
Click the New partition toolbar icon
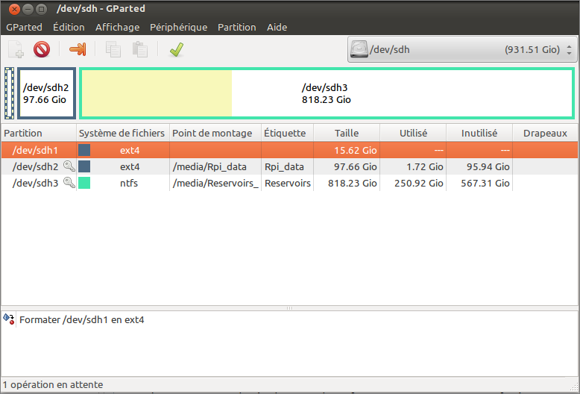pos(16,50)
